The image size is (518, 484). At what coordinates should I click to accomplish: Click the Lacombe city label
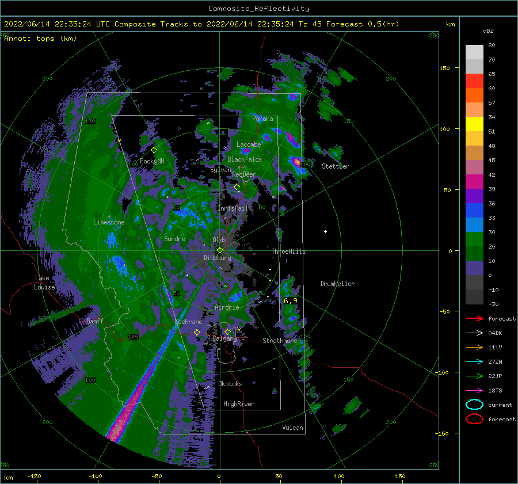[249, 144]
